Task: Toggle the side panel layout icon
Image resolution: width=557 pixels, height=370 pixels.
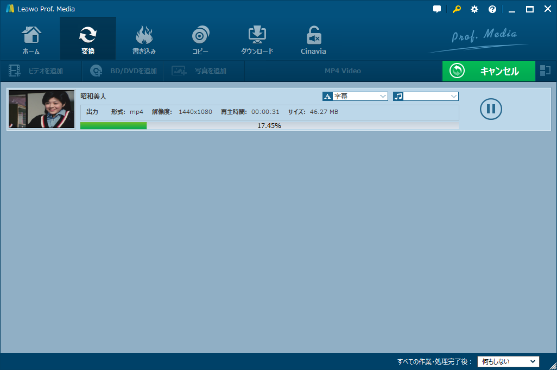Action: pyautogui.click(x=545, y=71)
